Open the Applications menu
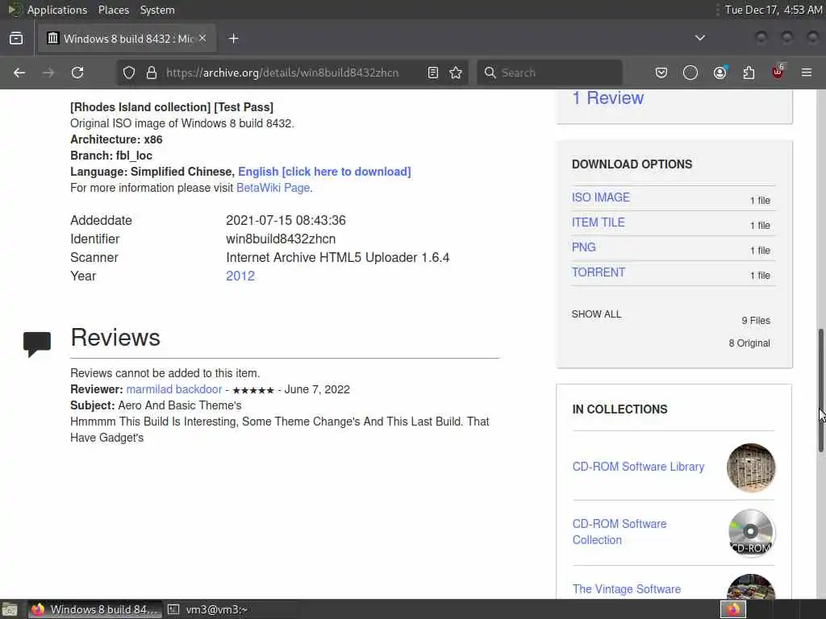Viewport: 826px width, 619px height. (57, 10)
